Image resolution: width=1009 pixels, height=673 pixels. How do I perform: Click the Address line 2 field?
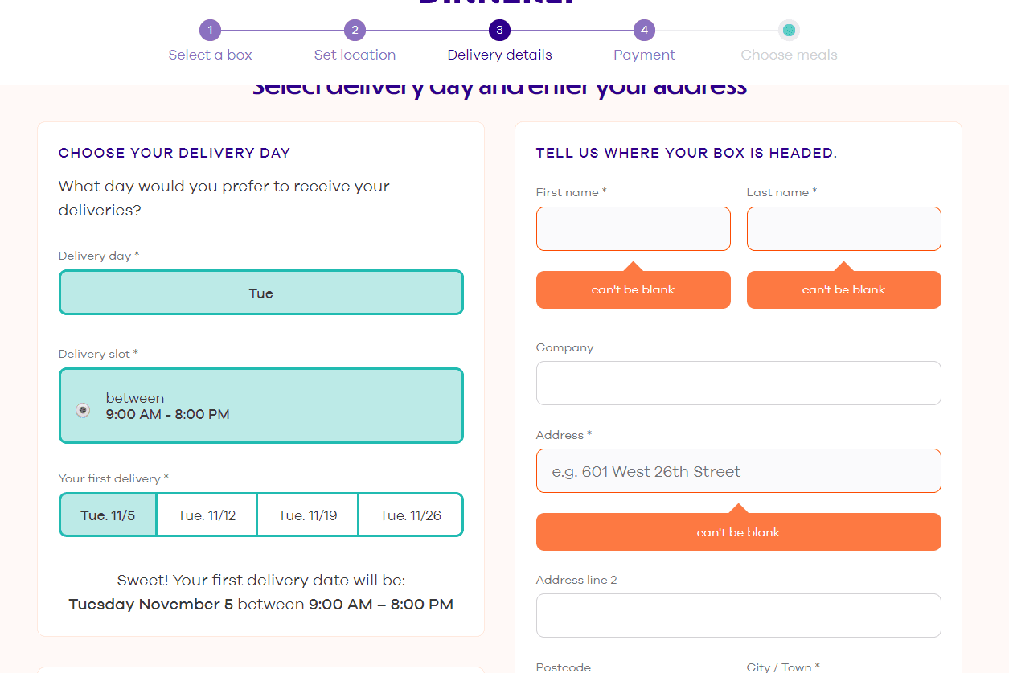click(739, 615)
